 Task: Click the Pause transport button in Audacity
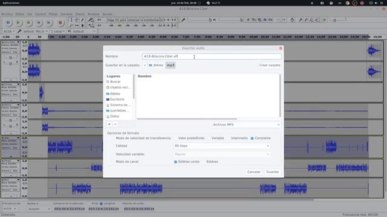[x=8, y=23]
